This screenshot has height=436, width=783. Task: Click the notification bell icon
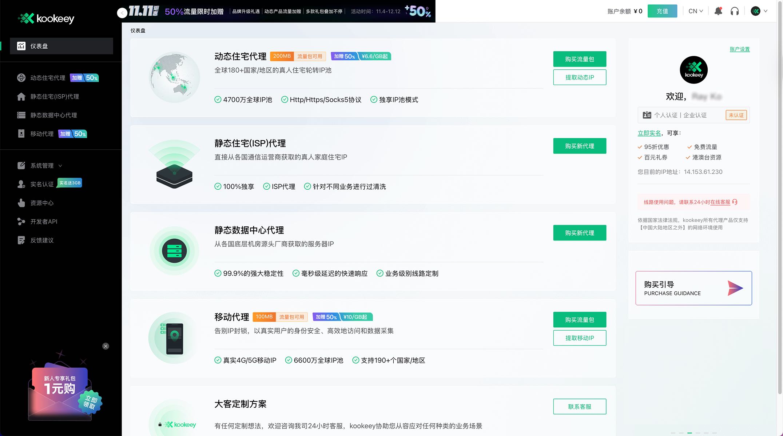(718, 11)
